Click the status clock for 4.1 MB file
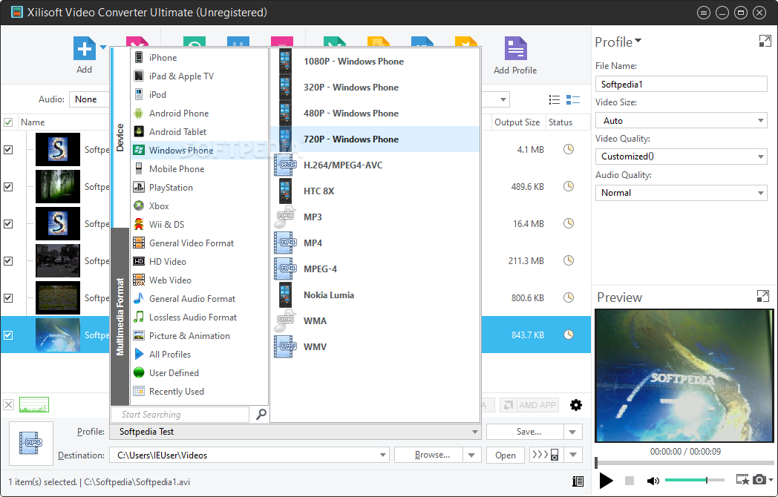The height and width of the screenshot is (497, 778). 569,149
